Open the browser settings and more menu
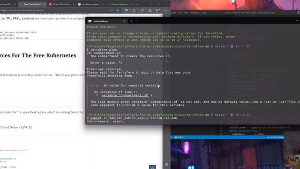 pos(165,10)
